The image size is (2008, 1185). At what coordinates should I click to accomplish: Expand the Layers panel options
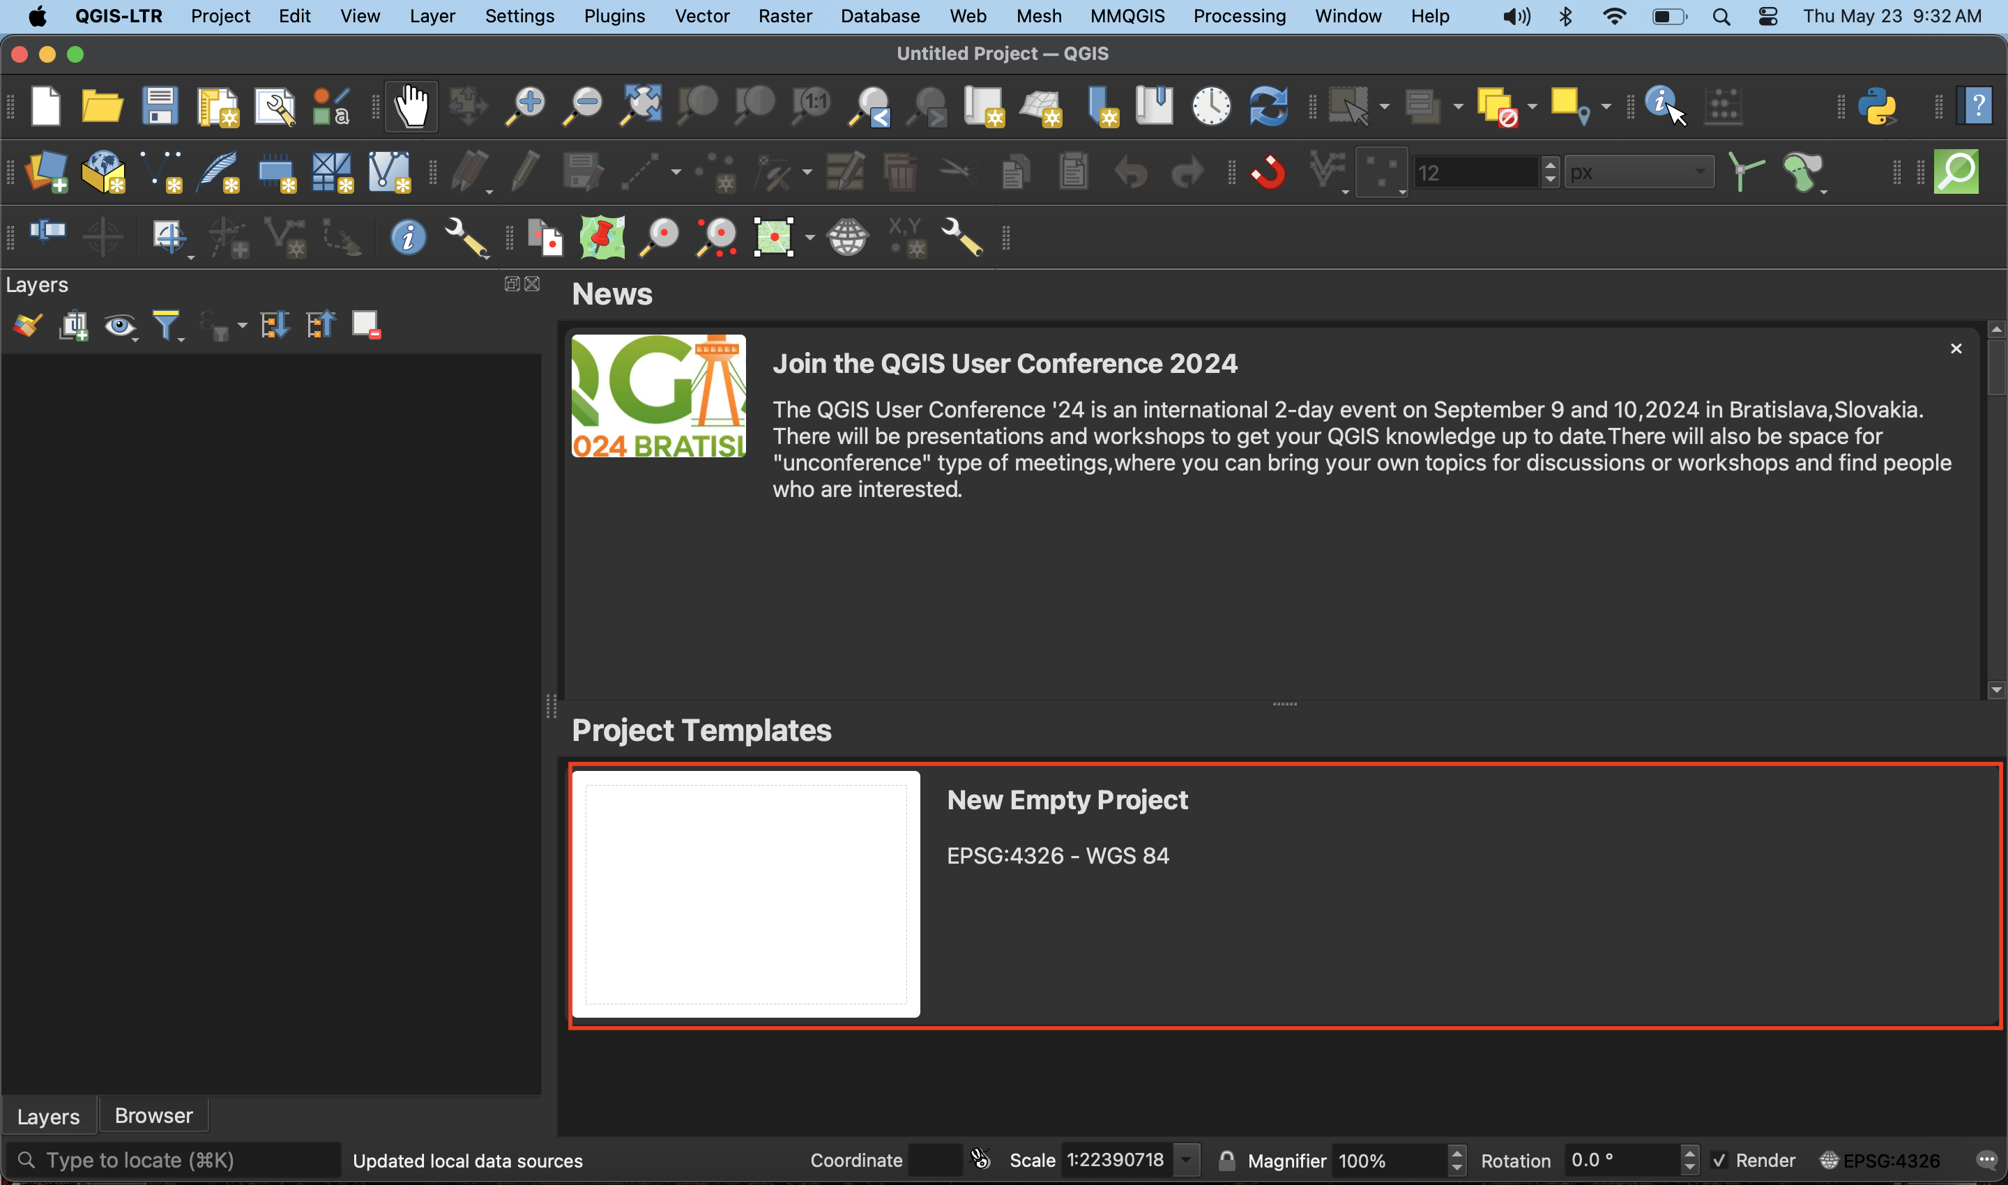(512, 285)
